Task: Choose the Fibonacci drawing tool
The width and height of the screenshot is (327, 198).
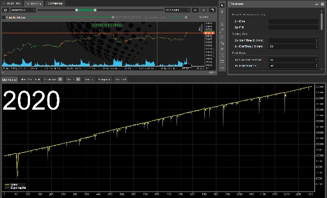Action: [222, 43]
